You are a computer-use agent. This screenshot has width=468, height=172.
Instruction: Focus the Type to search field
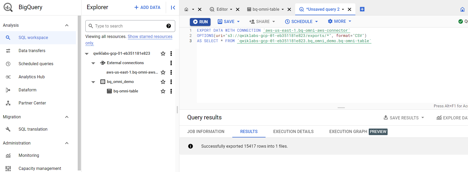(x=130, y=26)
